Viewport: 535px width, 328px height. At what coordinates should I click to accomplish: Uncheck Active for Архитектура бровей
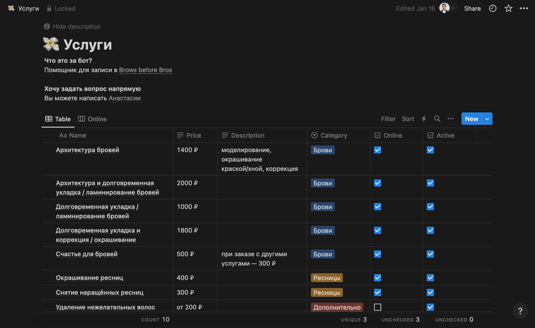[430, 150]
